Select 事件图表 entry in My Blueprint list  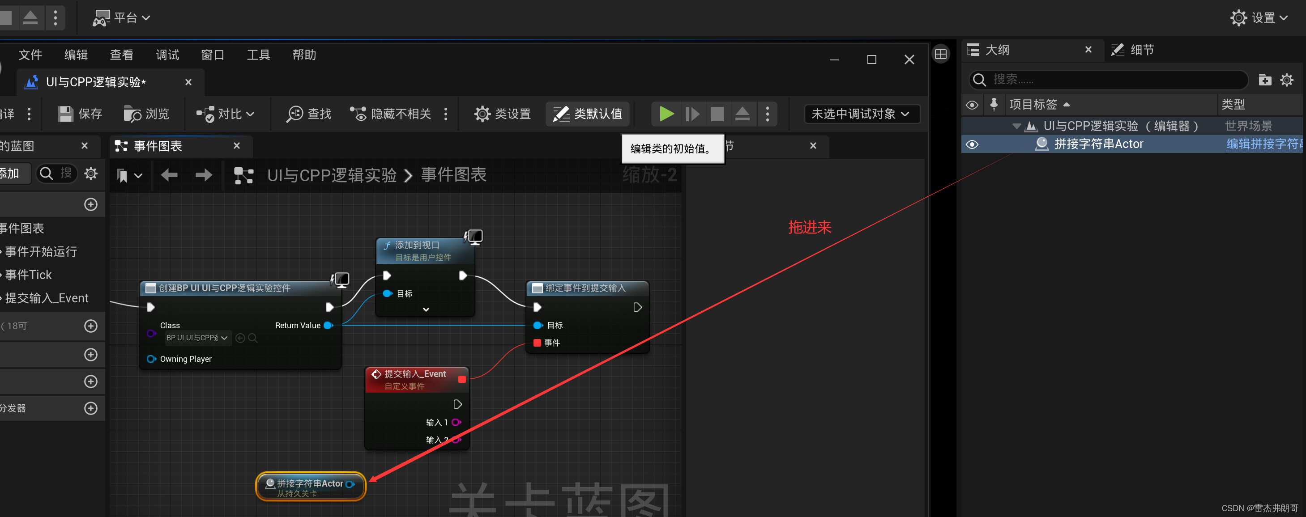pyautogui.click(x=22, y=229)
